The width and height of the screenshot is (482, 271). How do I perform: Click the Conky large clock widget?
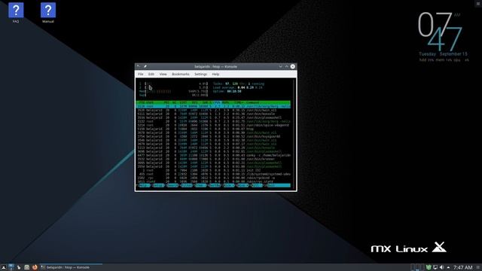(x=440, y=32)
